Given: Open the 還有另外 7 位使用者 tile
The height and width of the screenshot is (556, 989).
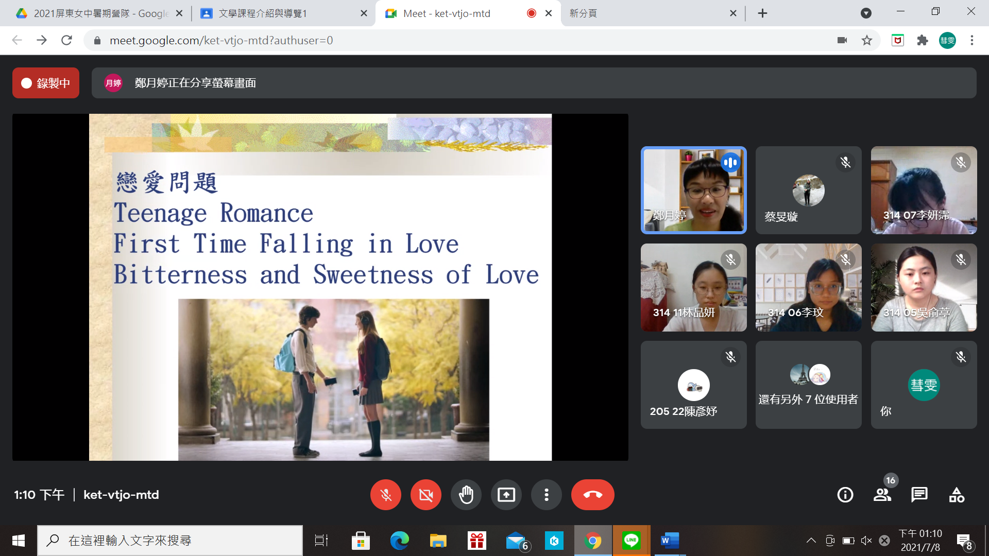Looking at the screenshot, I should (x=808, y=385).
